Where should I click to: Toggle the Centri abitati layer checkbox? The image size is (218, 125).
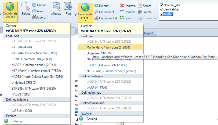point(161,9)
